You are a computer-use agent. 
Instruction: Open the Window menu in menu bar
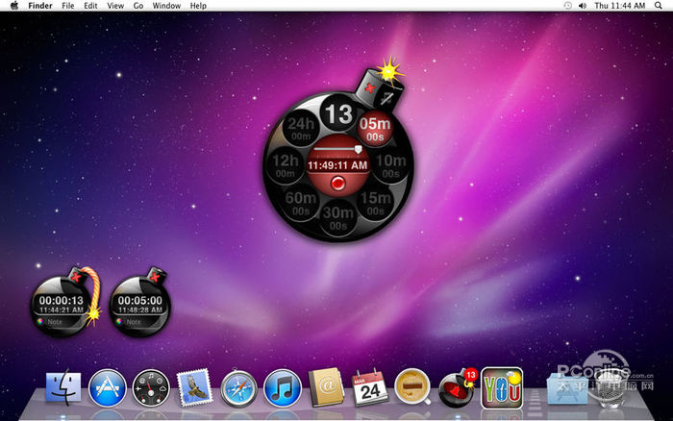[166, 6]
